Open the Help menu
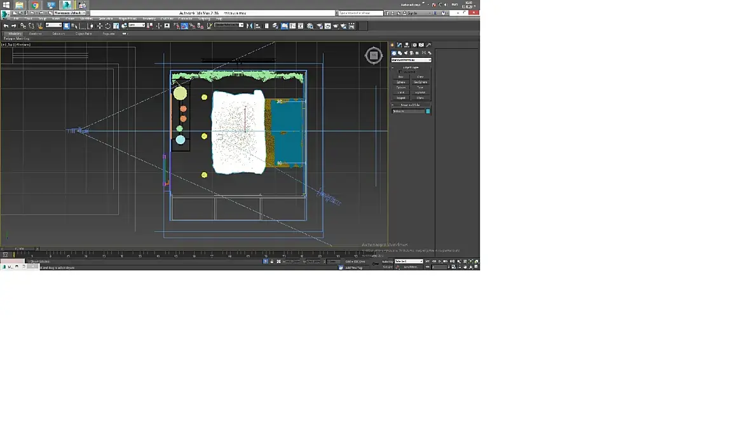This screenshot has height=422, width=750. 219,18
